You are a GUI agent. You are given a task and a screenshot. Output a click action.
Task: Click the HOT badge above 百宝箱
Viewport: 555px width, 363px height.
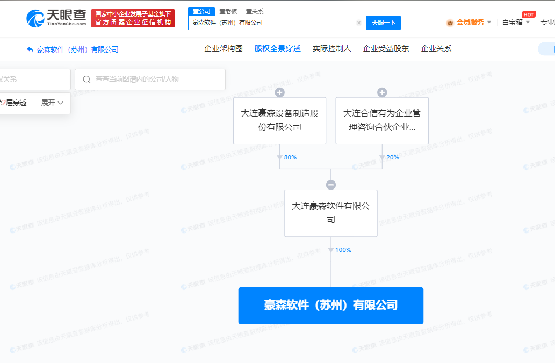(529, 14)
